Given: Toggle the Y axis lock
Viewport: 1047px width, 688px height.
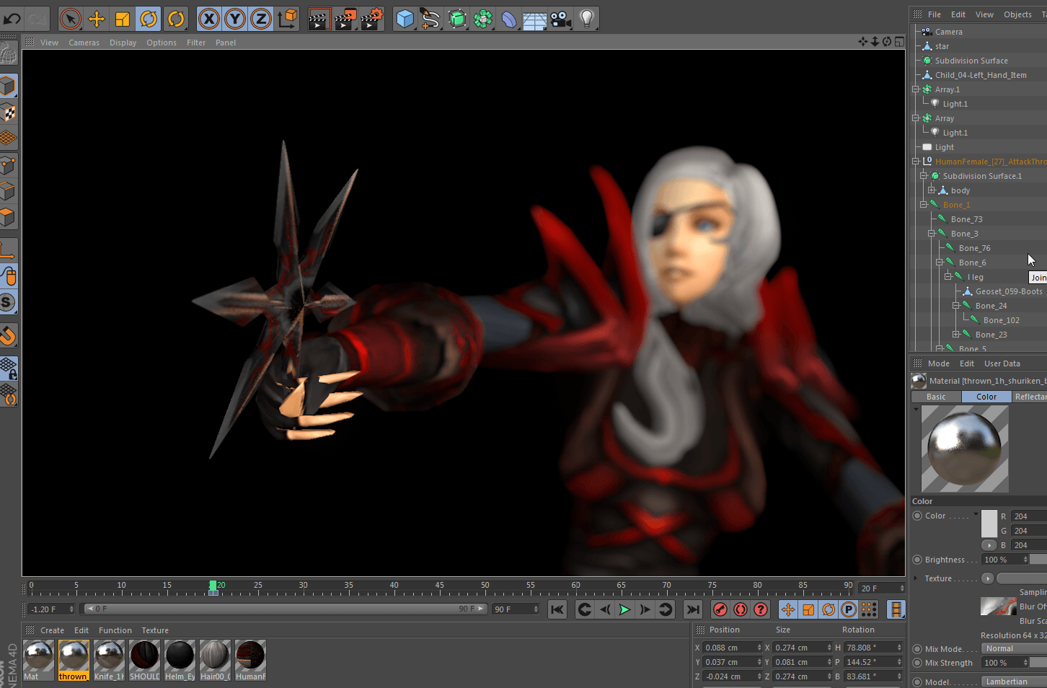Looking at the screenshot, I should click(235, 19).
